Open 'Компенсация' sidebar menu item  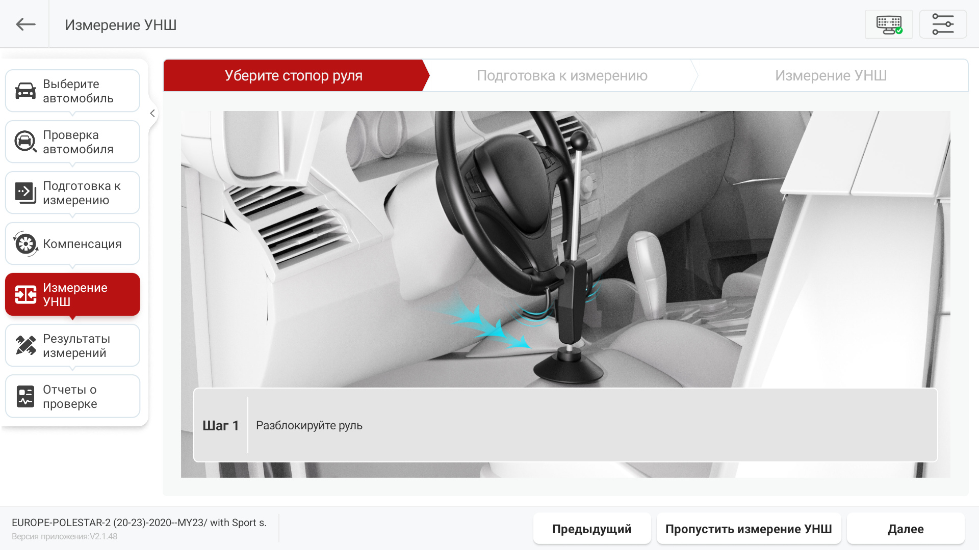point(82,244)
